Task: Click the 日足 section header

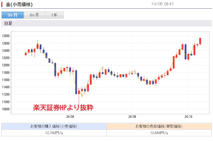Action: tap(8, 23)
